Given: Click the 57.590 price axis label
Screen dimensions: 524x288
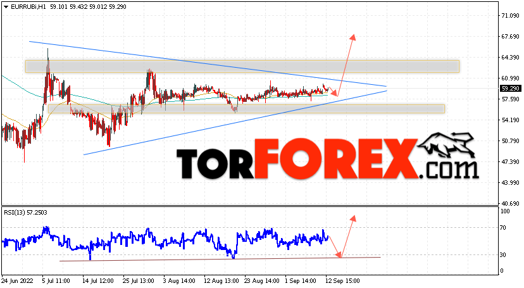Looking at the screenshot, I should click(x=510, y=99).
